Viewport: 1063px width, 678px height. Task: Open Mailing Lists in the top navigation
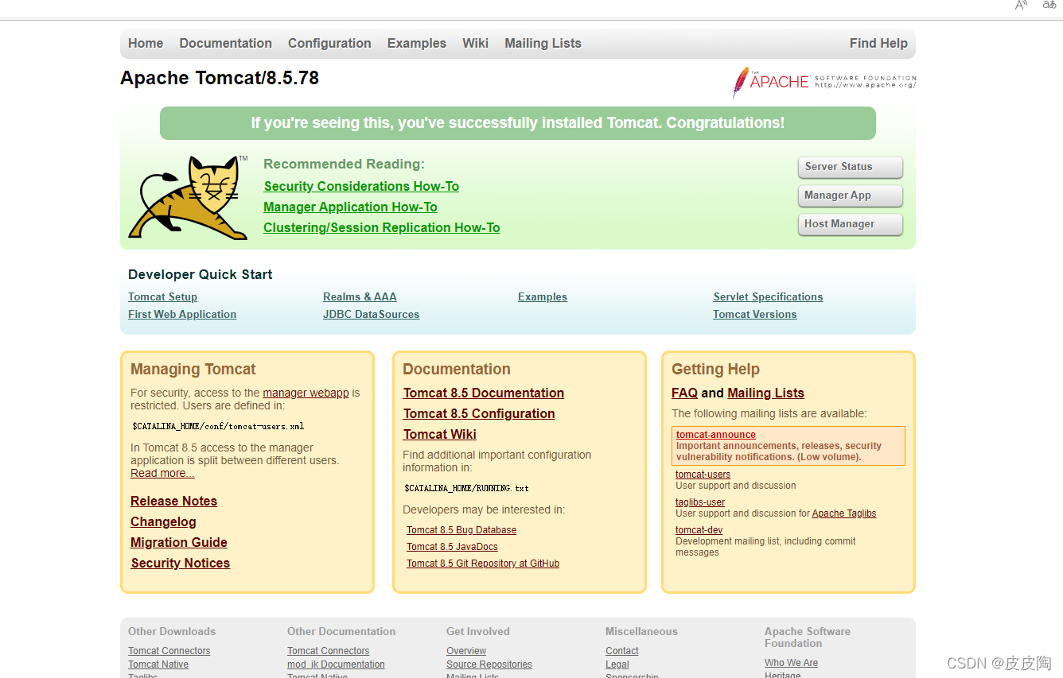tap(543, 44)
